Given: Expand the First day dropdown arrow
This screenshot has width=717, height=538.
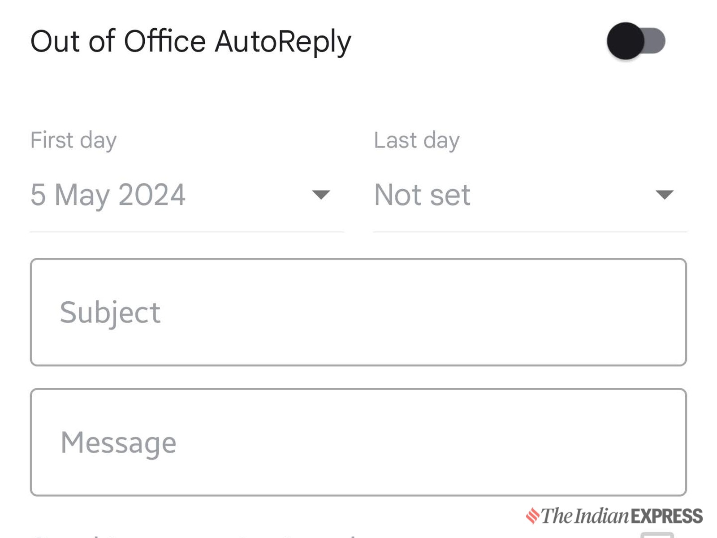Looking at the screenshot, I should 321,195.
